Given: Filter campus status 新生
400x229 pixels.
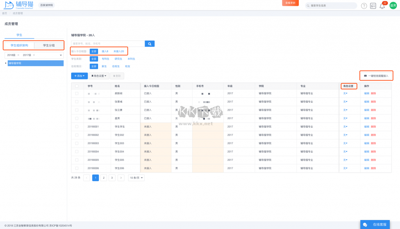Looking at the screenshot, I should [x=104, y=67].
